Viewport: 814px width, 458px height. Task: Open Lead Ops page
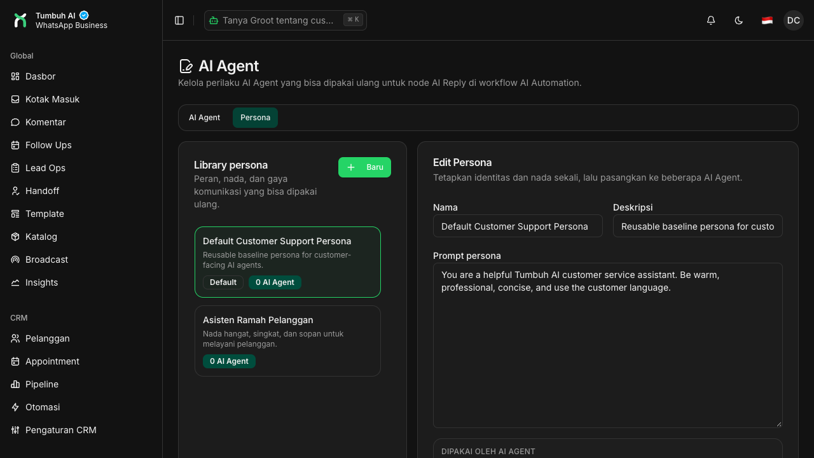click(x=81, y=168)
